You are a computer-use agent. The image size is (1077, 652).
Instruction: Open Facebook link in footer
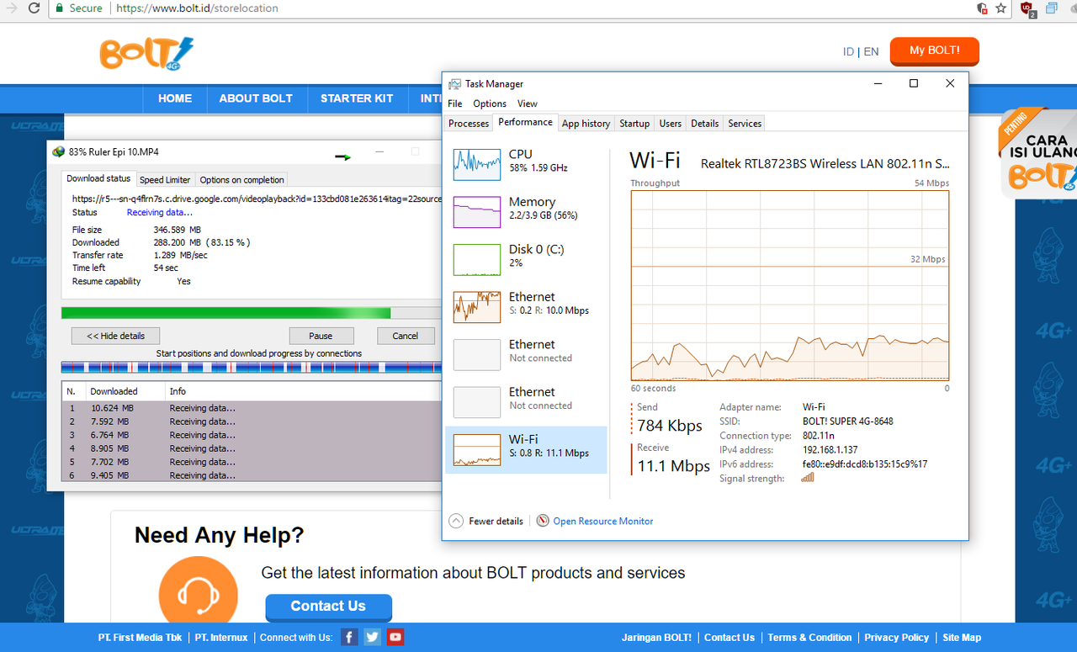pyautogui.click(x=349, y=638)
